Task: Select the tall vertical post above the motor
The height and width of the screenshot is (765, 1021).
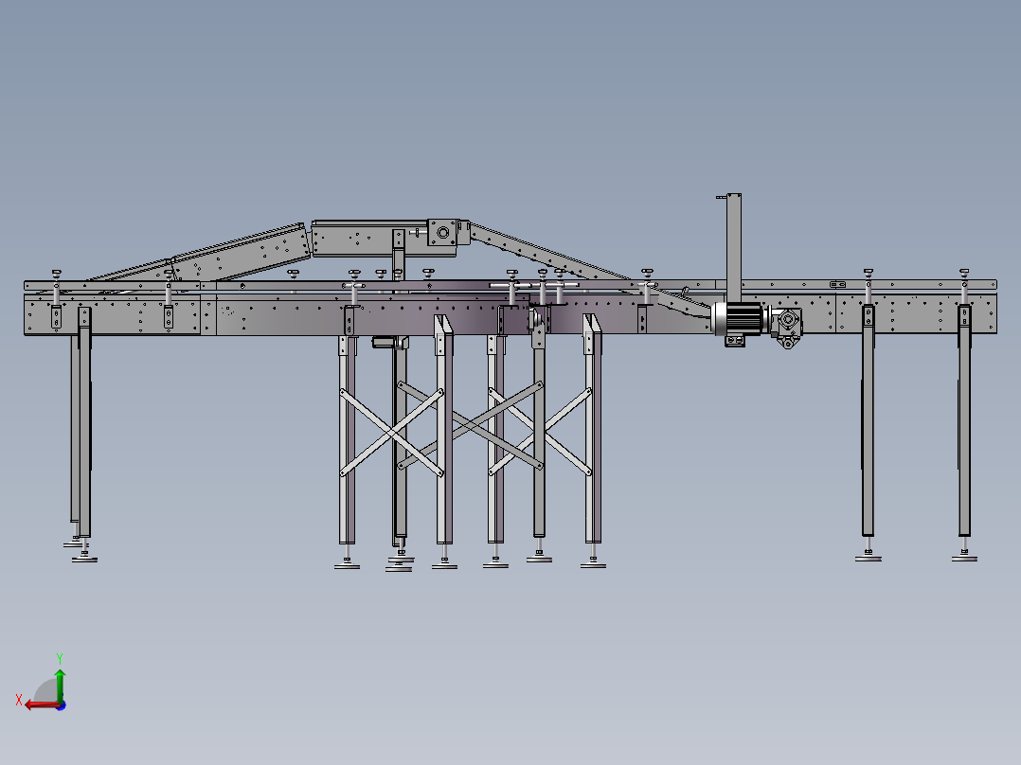Action: 734,248
